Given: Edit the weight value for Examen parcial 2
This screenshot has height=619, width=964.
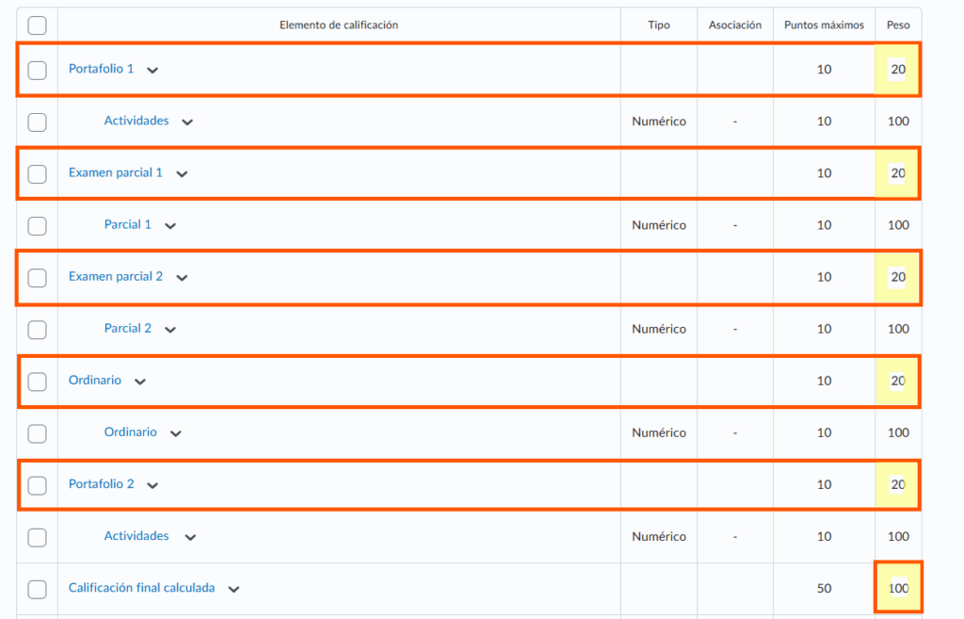Looking at the screenshot, I should click(898, 277).
